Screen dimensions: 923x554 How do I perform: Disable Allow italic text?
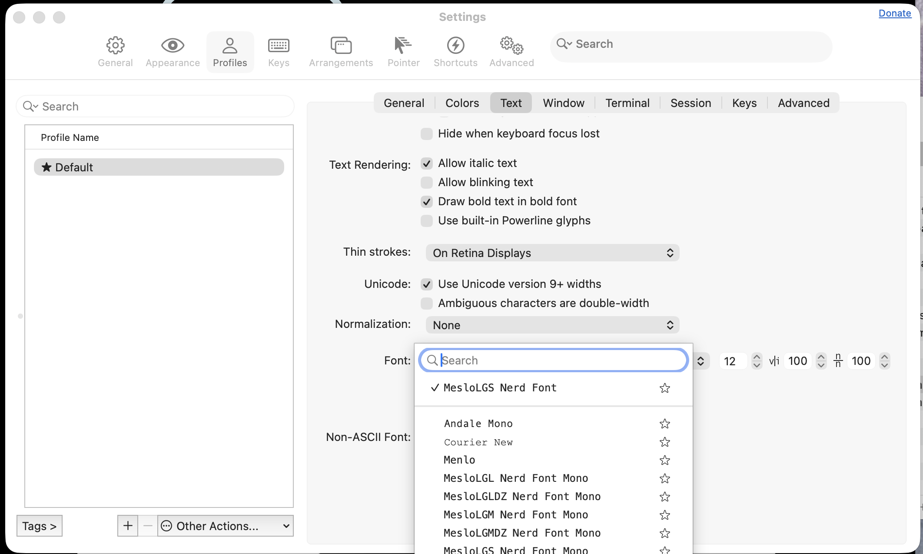pyautogui.click(x=426, y=163)
